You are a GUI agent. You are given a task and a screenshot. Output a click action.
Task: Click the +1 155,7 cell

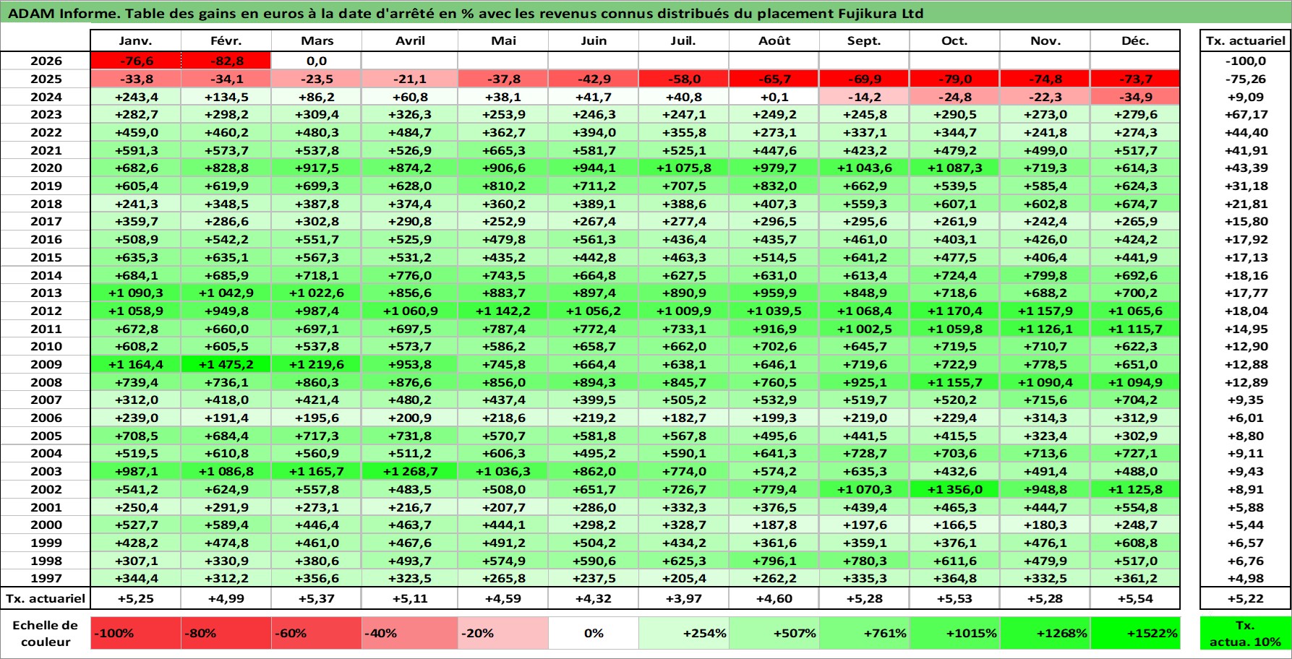pyautogui.click(x=954, y=382)
